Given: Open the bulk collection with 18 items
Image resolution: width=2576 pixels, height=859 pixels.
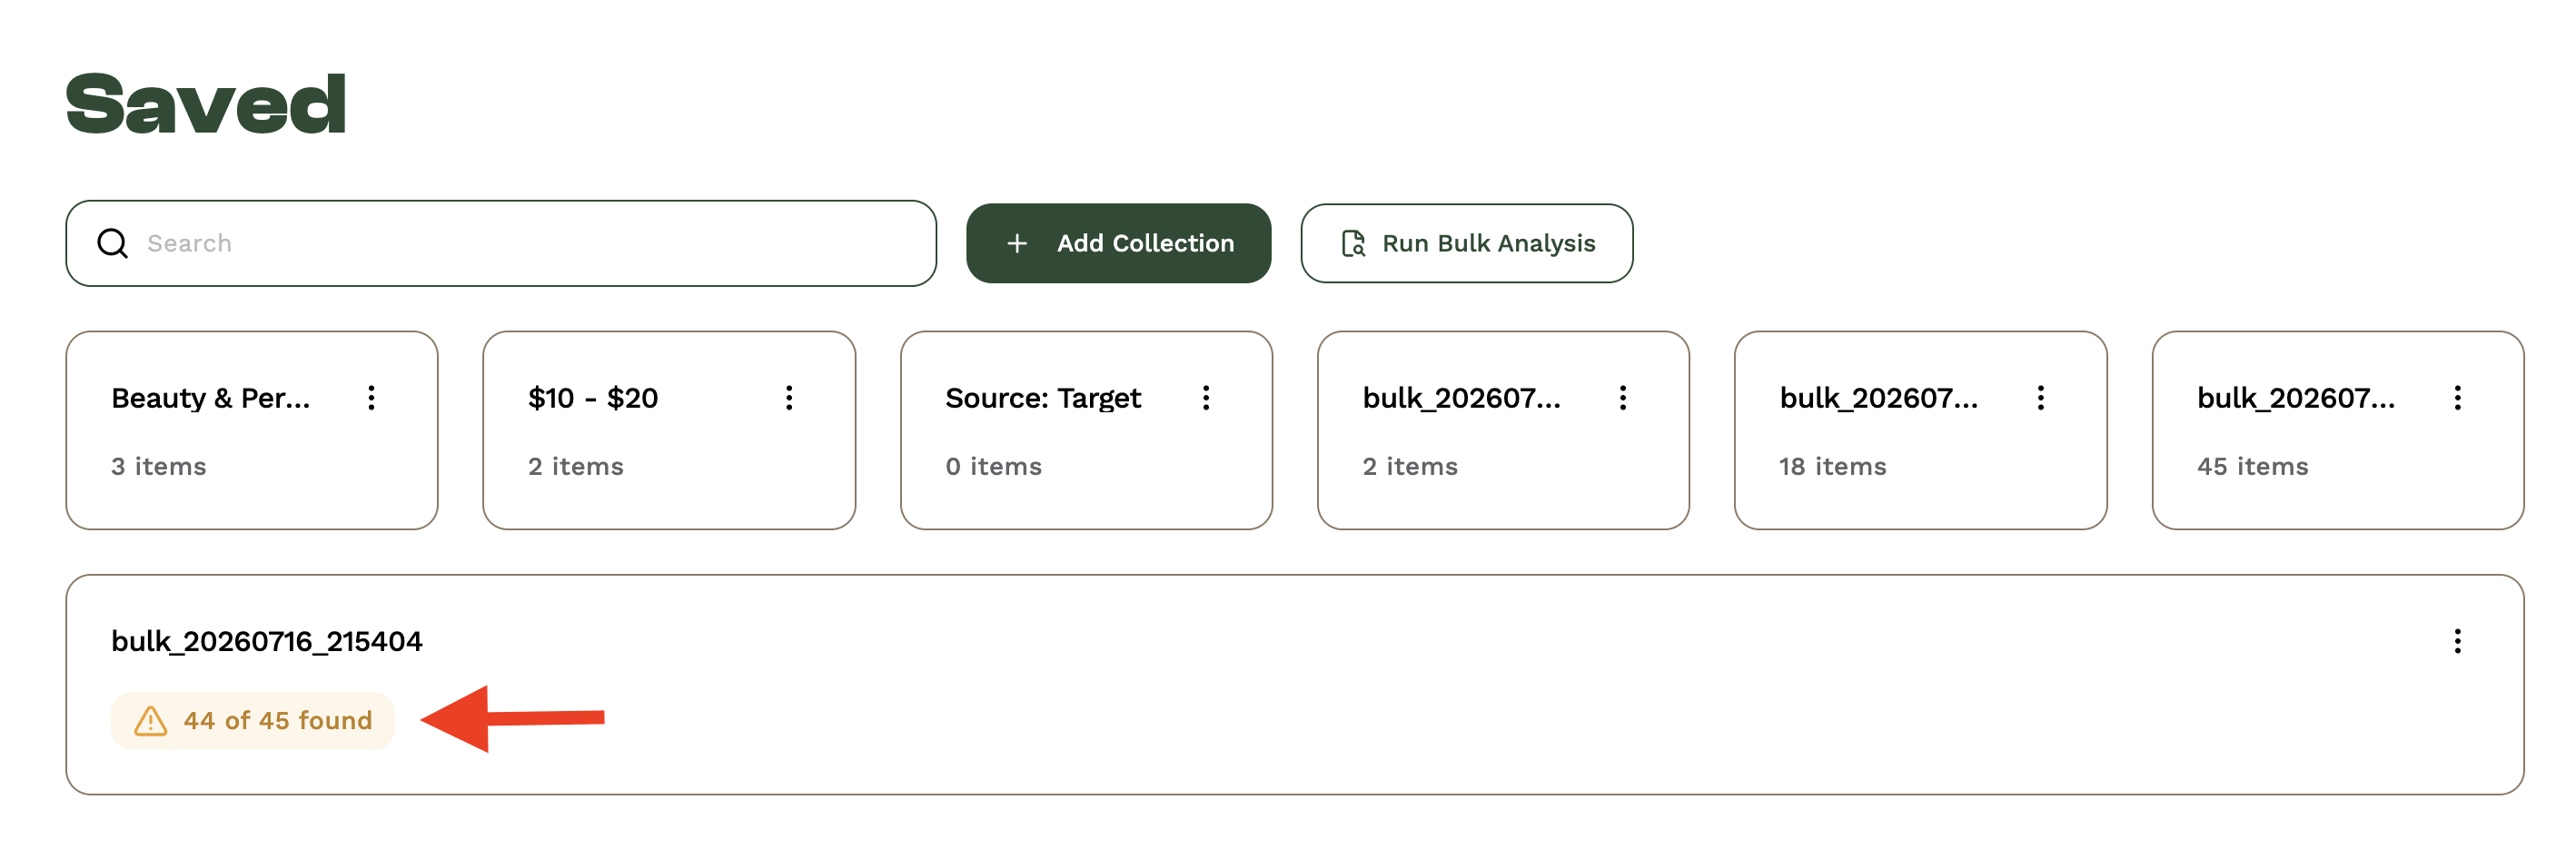Looking at the screenshot, I should click(1920, 430).
